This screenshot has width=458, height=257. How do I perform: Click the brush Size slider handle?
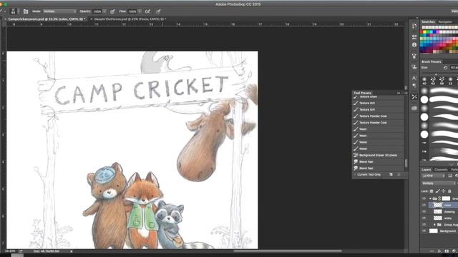(x=436, y=74)
